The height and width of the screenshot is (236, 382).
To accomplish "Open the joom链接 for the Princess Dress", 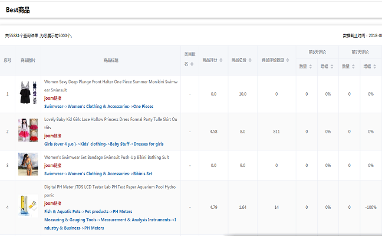I will (x=52, y=136).
